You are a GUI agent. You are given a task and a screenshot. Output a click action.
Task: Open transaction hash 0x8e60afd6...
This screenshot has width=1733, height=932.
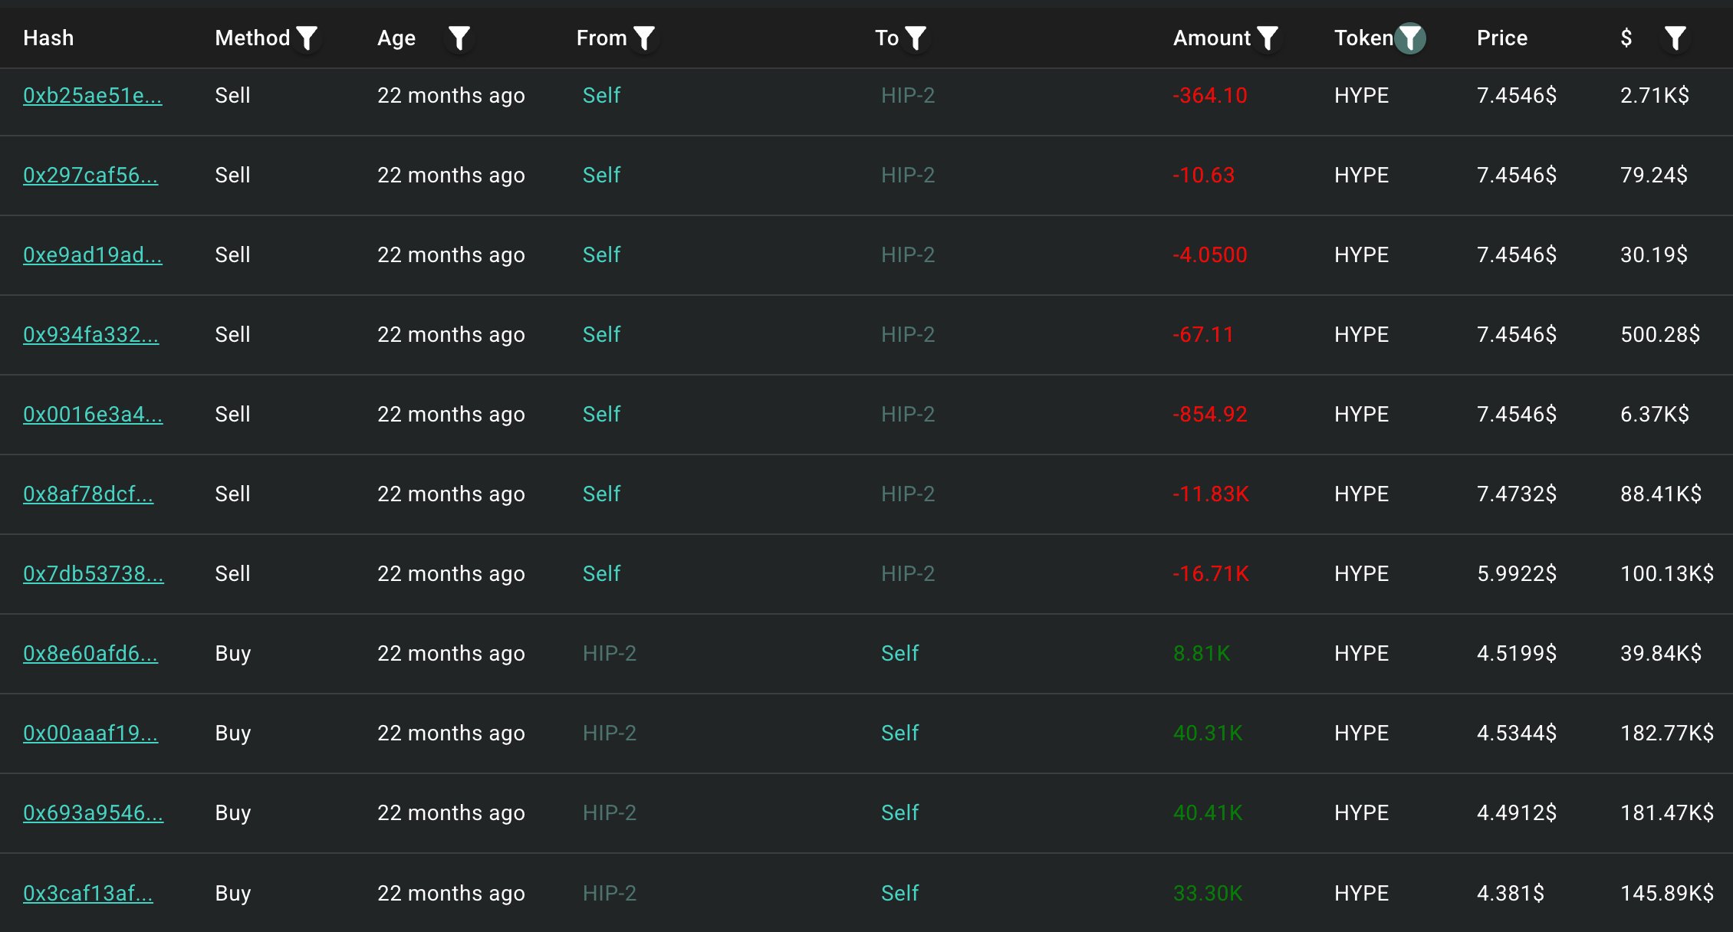tap(90, 653)
